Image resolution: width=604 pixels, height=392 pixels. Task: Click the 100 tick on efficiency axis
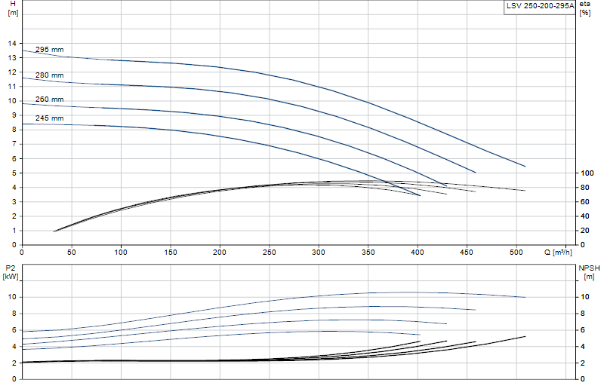point(587,173)
